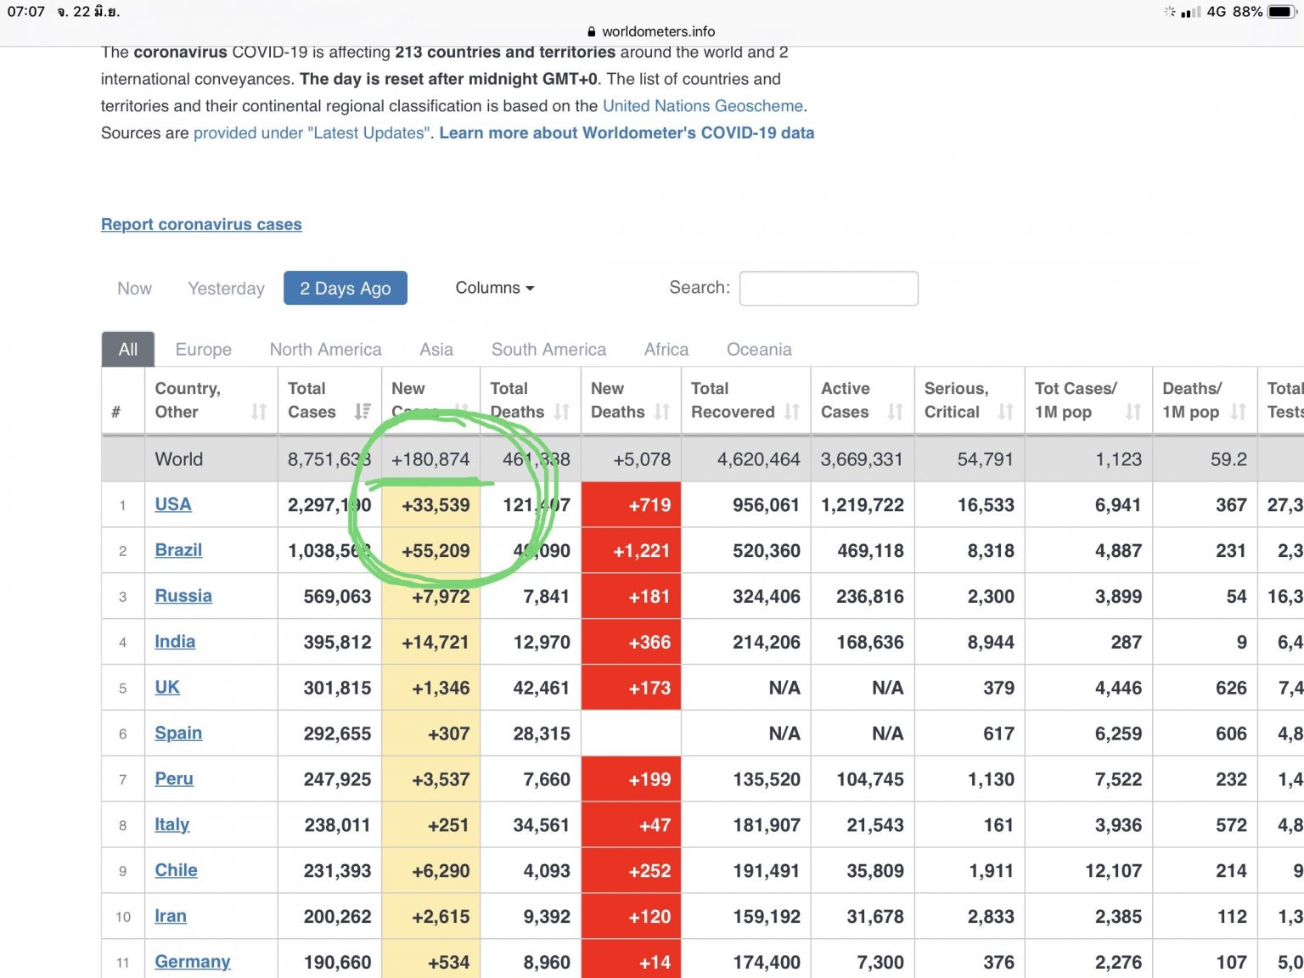Select USA new deaths cell +719

click(x=631, y=505)
